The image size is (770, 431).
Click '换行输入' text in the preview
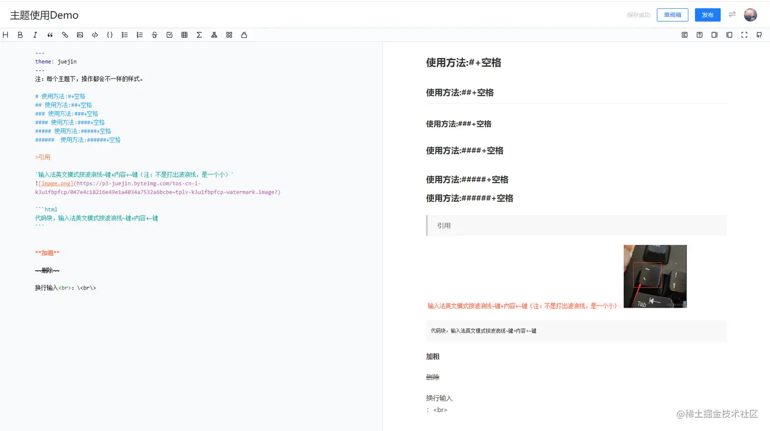(439, 398)
